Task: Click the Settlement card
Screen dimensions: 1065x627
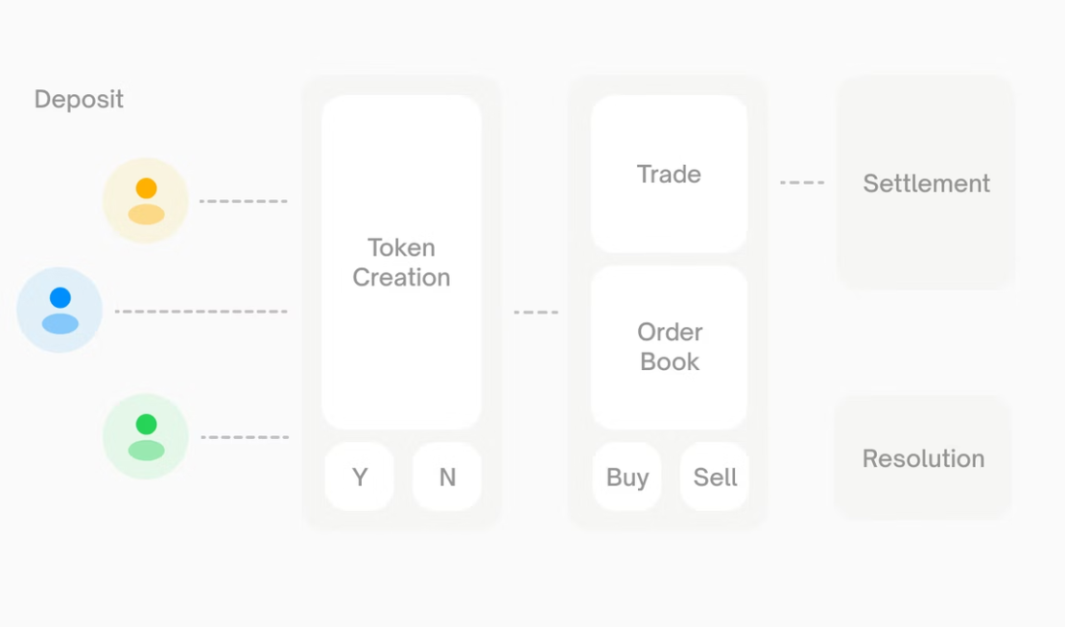Action: coord(926,183)
